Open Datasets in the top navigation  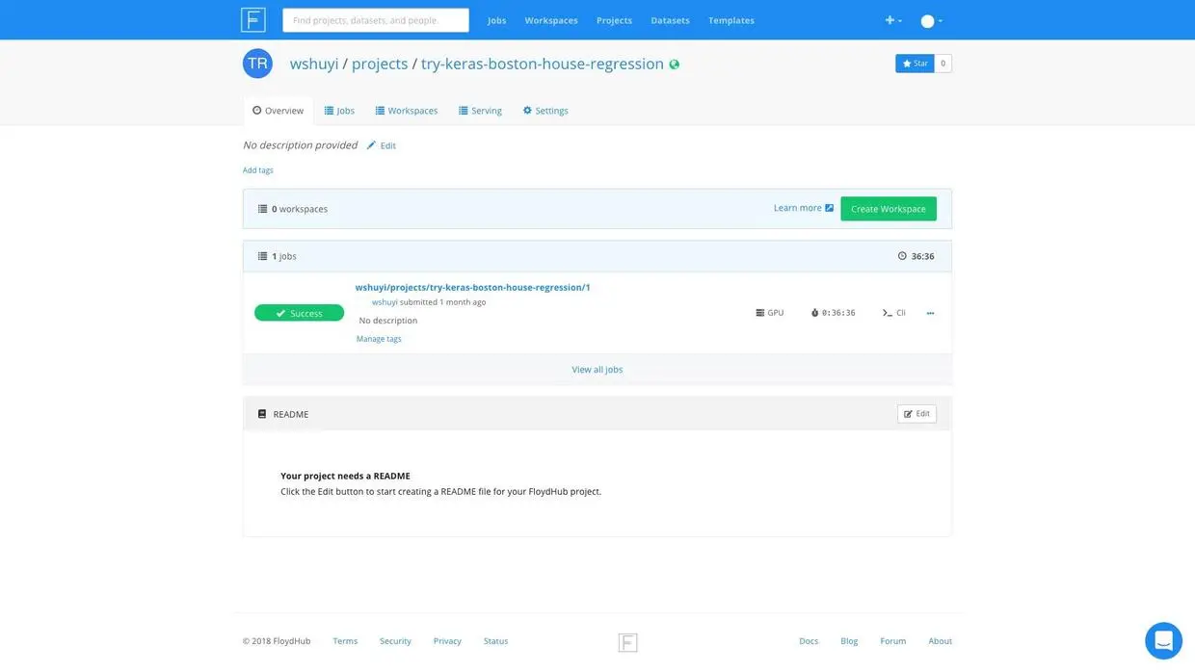coord(670,20)
